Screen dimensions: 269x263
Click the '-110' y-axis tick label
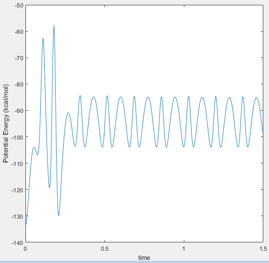18,164
